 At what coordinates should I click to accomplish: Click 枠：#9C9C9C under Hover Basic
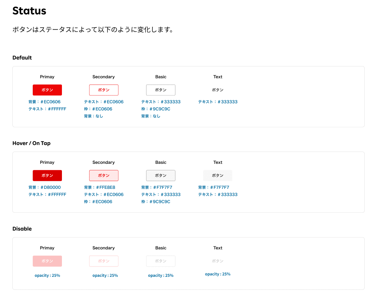click(156, 202)
